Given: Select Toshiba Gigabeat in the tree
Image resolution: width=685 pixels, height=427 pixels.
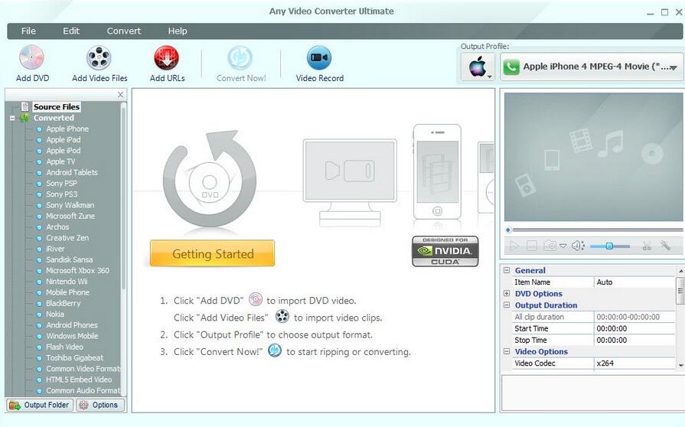Looking at the screenshot, I should click(75, 358).
